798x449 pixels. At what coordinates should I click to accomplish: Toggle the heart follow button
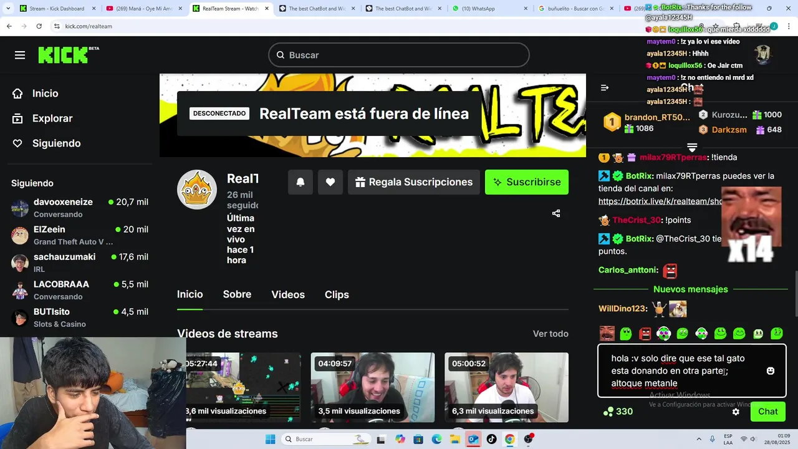[x=330, y=182]
